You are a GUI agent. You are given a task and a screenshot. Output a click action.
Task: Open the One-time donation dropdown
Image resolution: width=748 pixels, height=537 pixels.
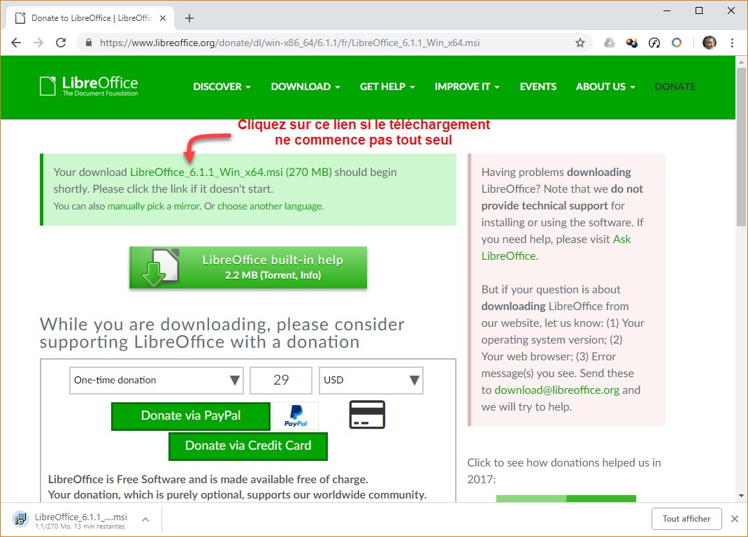coord(157,381)
